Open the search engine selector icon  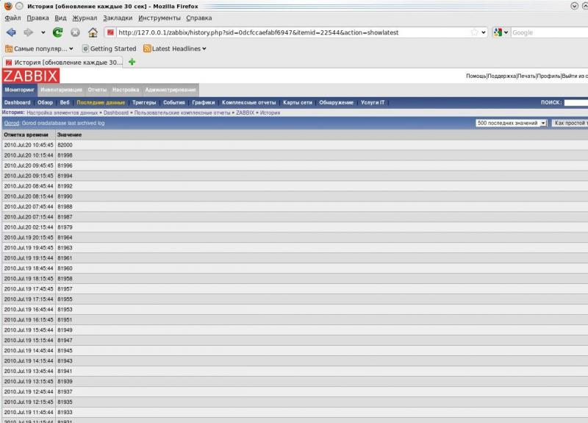501,32
